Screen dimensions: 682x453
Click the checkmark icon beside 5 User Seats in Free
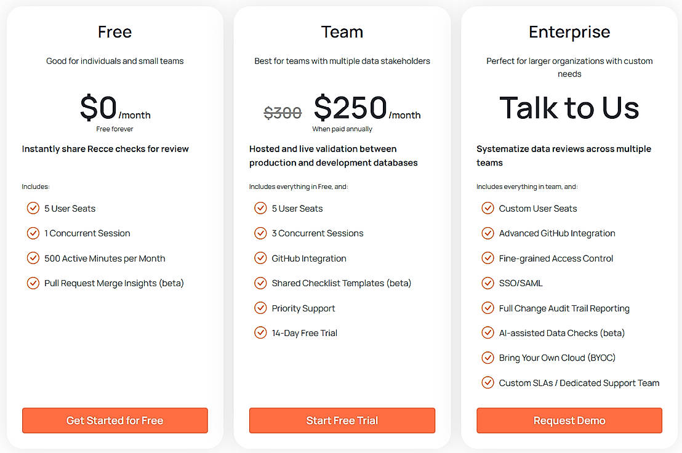33,209
